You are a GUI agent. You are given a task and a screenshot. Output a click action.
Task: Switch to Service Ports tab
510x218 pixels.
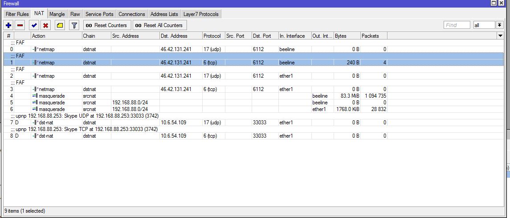(99, 14)
